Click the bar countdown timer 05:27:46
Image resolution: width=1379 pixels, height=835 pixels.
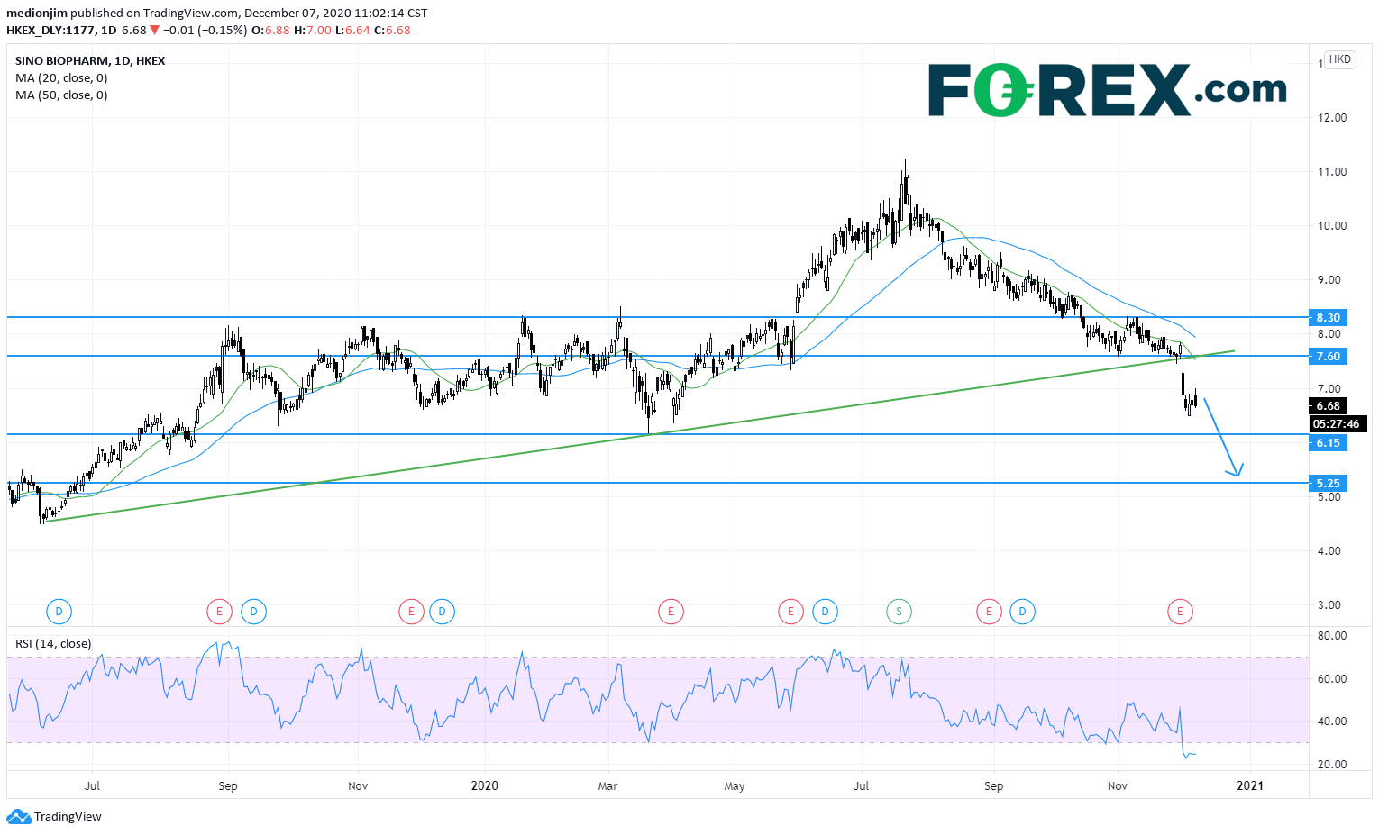click(1335, 424)
